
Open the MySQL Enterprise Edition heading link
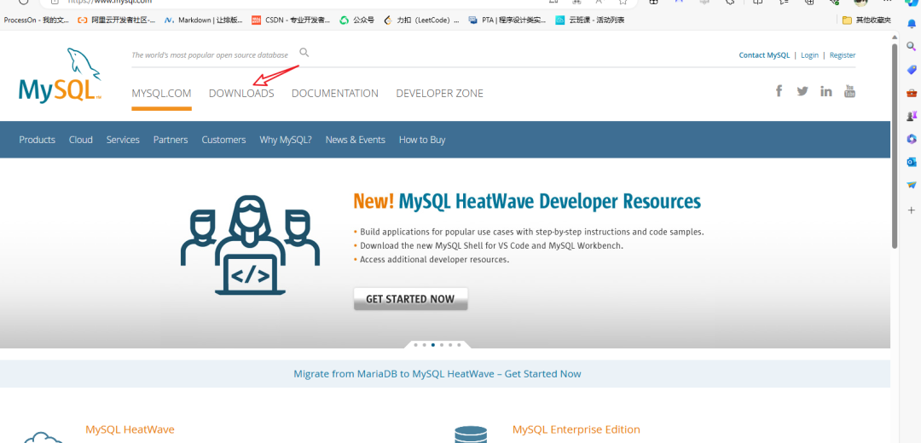(576, 429)
